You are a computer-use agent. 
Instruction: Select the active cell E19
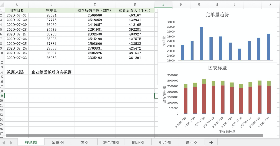tap(156, 96)
